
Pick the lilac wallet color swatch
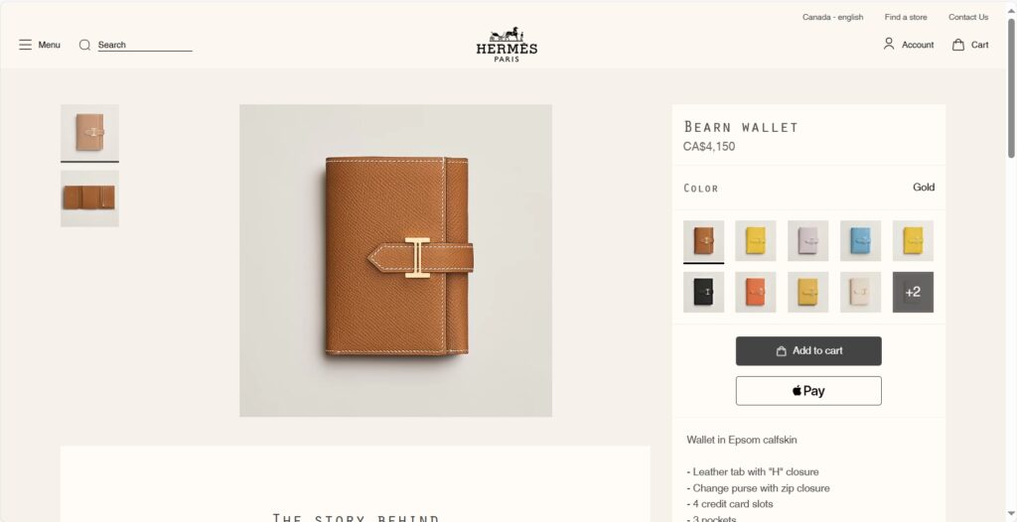click(x=808, y=240)
